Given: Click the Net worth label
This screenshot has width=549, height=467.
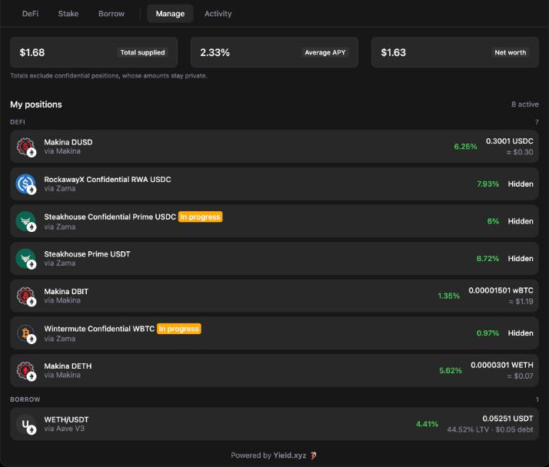Looking at the screenshot, I should [x=510, y=52].
